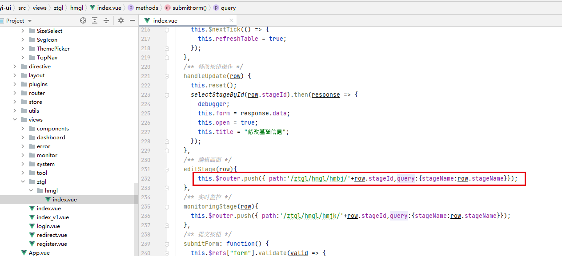Collapse the views folder
Image resolution: width=562 pixels, height=256 pixels.
[x=15, y=120]
